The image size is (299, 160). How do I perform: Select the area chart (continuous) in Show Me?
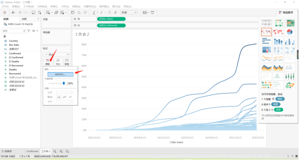point(266,67)
